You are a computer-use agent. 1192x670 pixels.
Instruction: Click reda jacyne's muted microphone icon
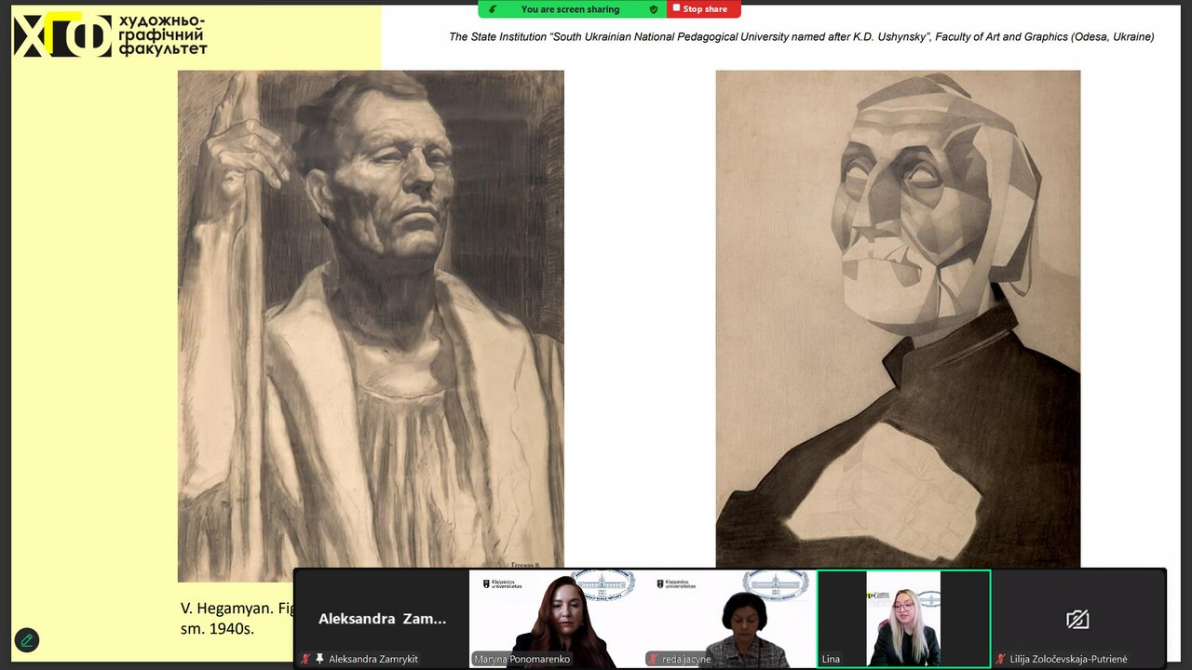[655, 659]
